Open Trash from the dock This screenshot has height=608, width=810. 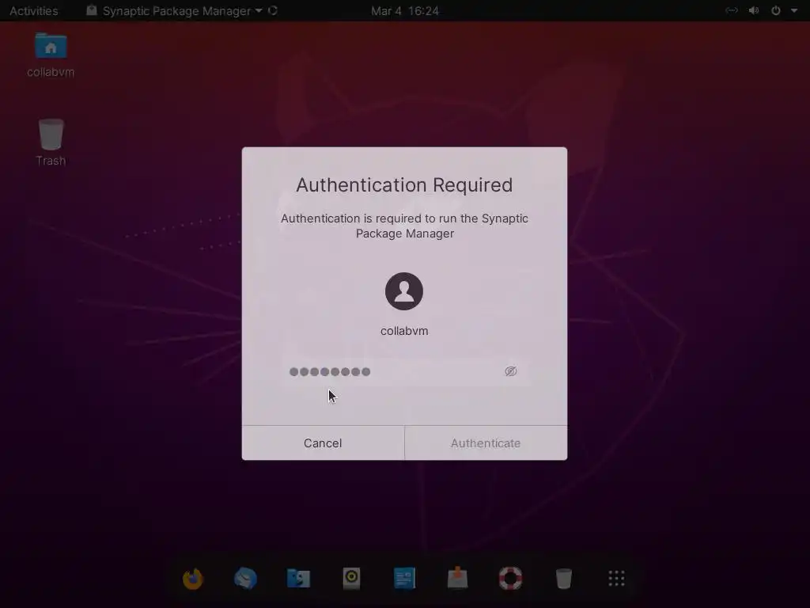pos(563,579)
